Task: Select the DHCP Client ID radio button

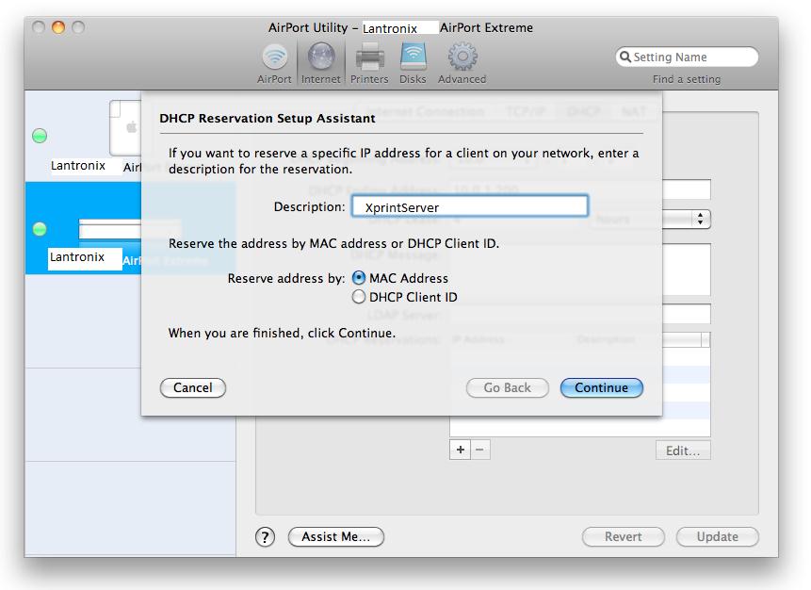Action: pyautogui.click(x=359, y=297)
